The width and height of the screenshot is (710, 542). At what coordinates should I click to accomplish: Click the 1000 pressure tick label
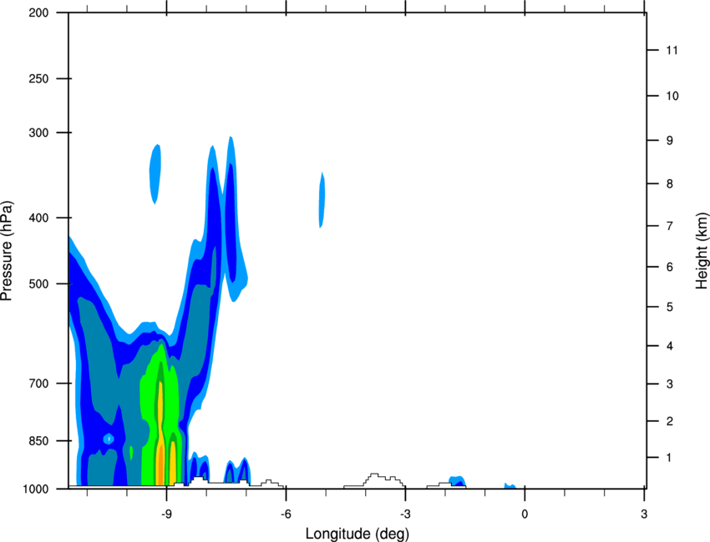[36, 489]
